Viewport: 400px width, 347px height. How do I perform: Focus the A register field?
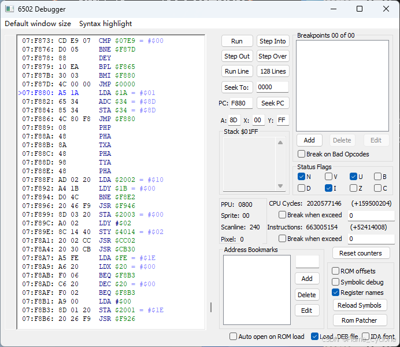click(x=234, y=120)
